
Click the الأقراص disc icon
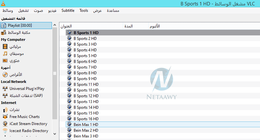pos(5,75)
